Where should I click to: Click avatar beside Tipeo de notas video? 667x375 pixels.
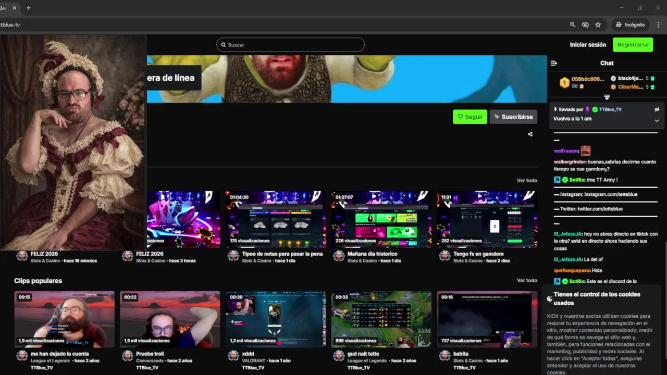[x=233, y=256]
